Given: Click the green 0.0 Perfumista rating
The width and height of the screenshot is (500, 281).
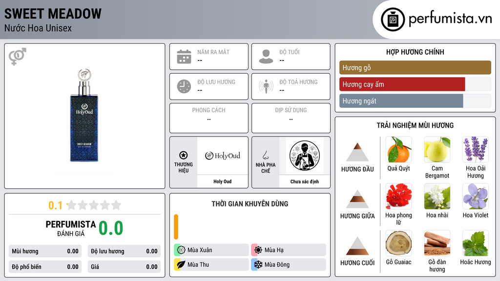Looking at the screenshot, I should coord(111,228).
